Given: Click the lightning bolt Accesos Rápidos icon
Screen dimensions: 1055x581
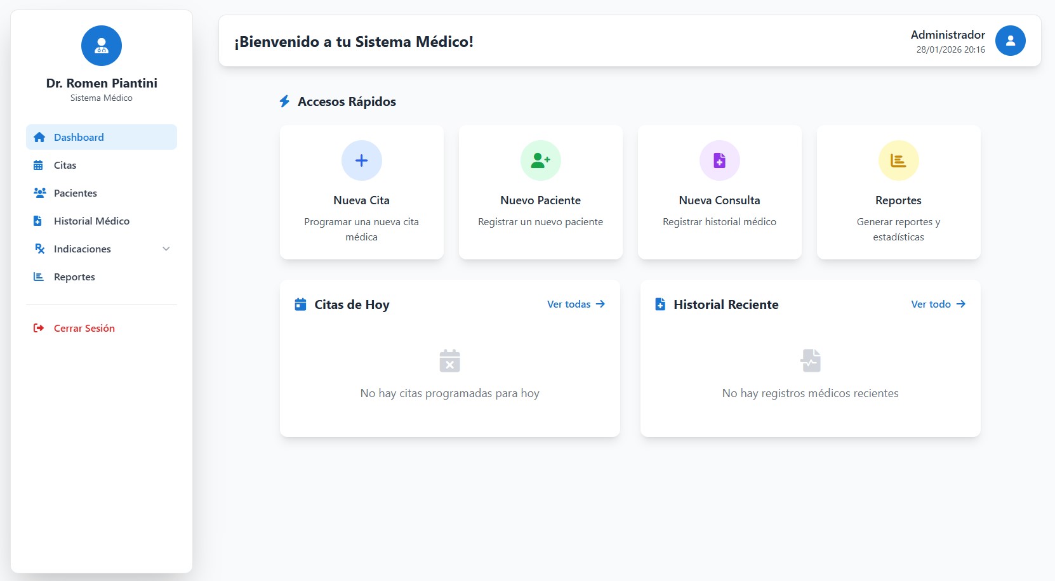Looking at the screenshot, I should click(285, 101).
